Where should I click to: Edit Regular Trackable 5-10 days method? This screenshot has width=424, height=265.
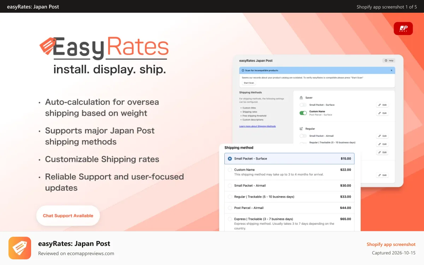(x=382, y=144)
